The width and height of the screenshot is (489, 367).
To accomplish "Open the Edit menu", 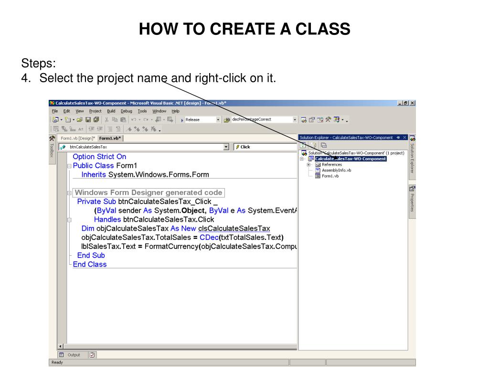I will coord(66,111).
